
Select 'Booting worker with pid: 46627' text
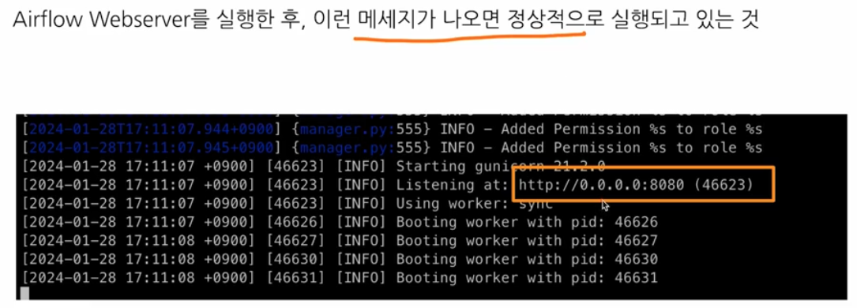527,241
